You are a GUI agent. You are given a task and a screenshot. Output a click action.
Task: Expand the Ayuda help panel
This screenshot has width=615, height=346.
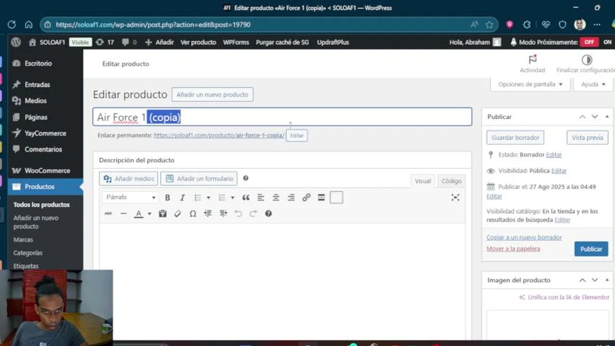(593, 84)
